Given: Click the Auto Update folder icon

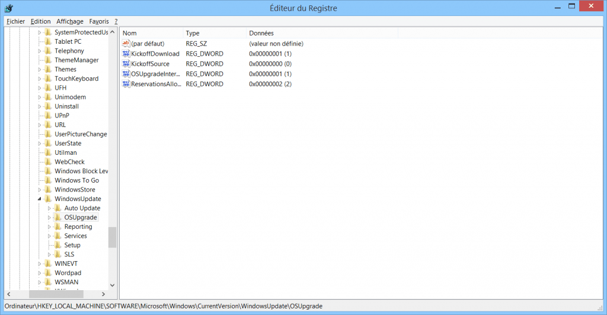Looking at the screenshot, I should 57,208.
